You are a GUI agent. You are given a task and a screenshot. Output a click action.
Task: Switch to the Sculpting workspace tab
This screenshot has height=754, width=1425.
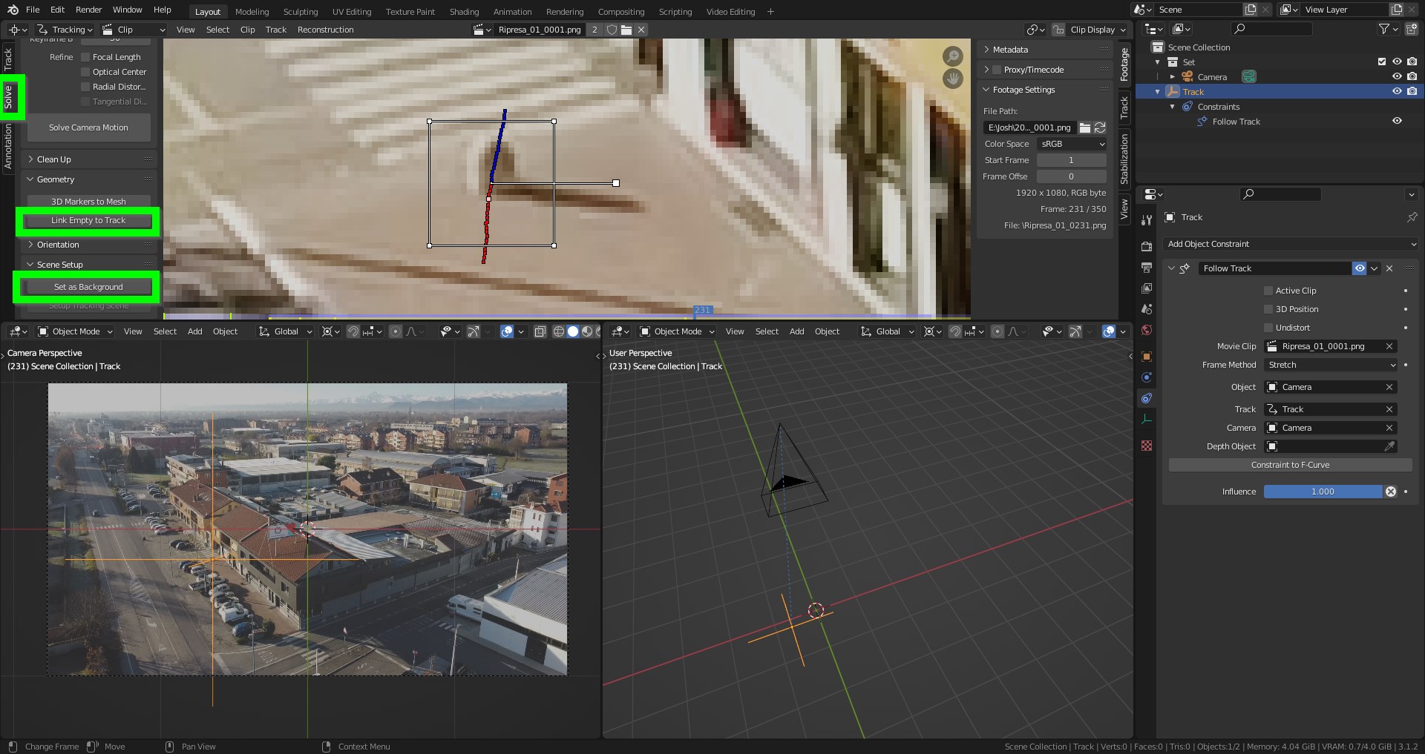[300, 12]
